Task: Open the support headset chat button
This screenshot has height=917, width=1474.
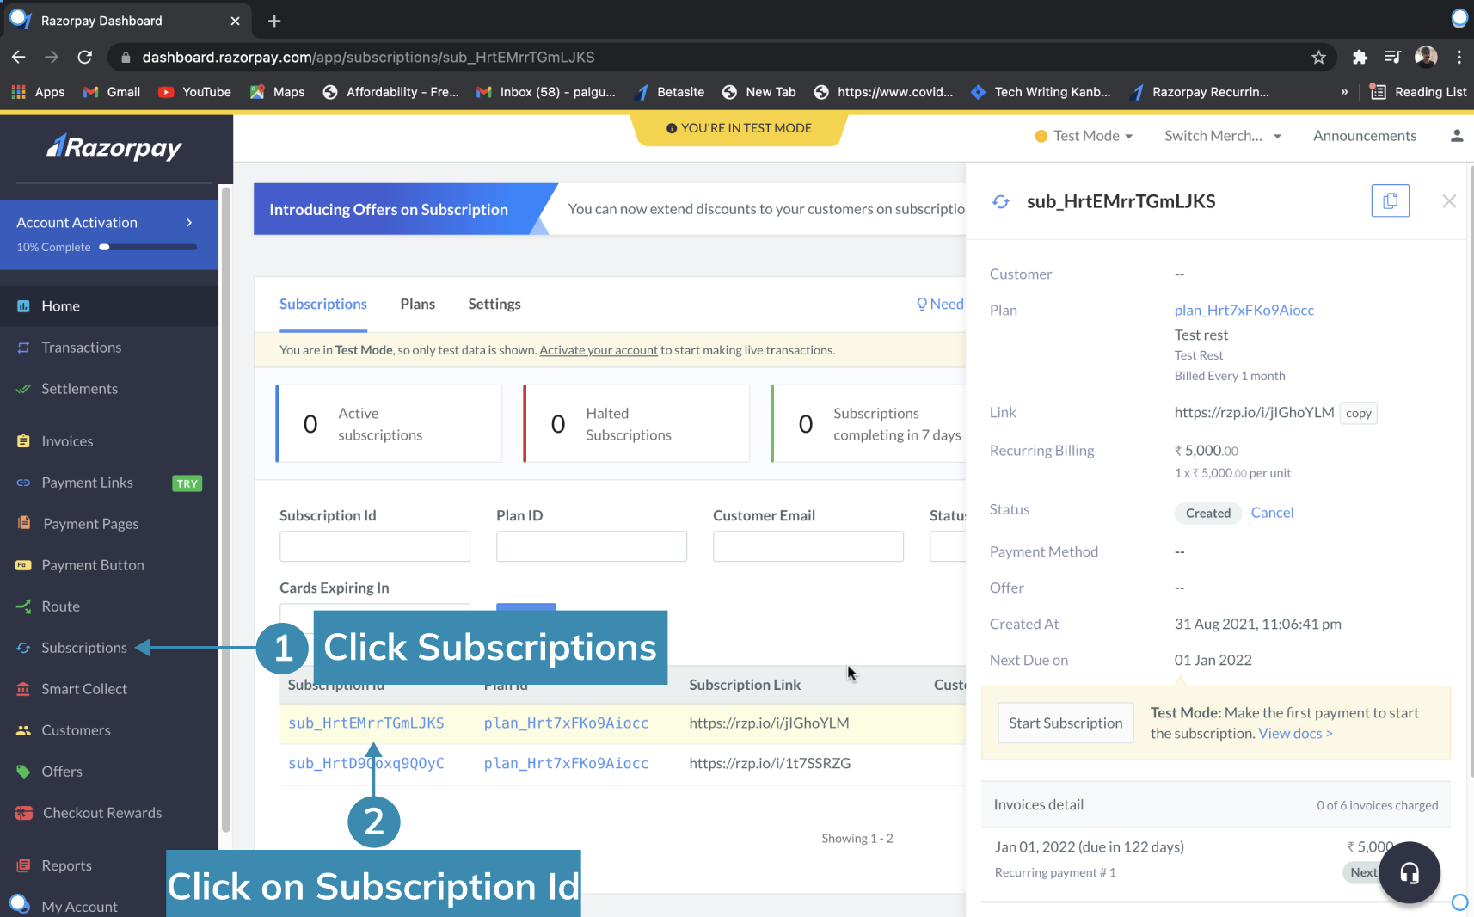Action: (x=1410, y=872)
